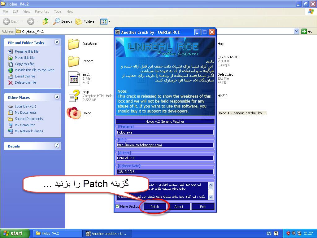Click the description text box scrollbar down arrow
This screenshot has height=238, width=317.
coord(211,197)
